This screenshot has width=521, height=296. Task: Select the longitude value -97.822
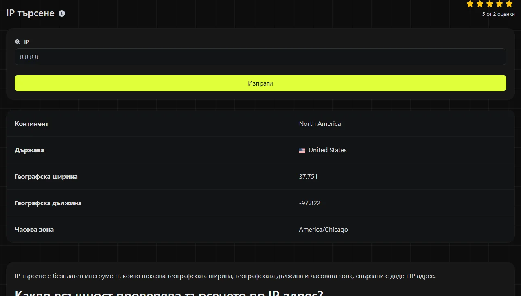pyautogui.click(x=310, y=203)
